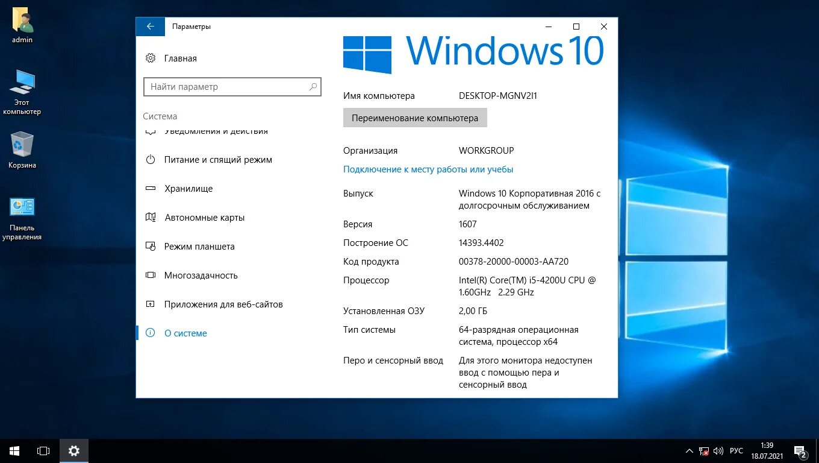This screenshot has width=819, height=463.
Task: Click the tablet mode icon
Action: coord(151,247)
